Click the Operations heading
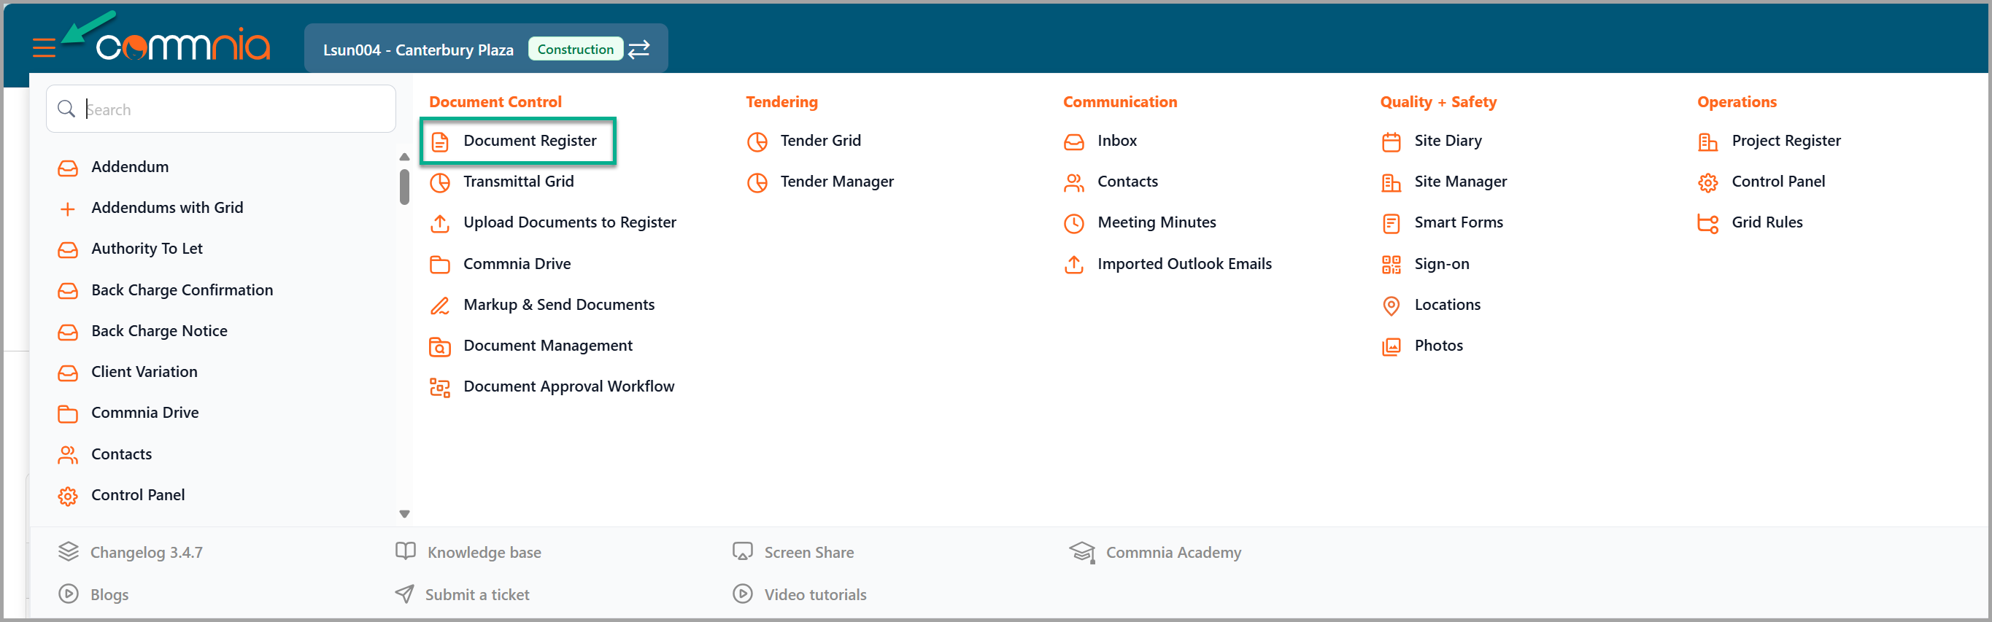The height and width of the screenshot is (622, 1992). (x=1737, y=102)
